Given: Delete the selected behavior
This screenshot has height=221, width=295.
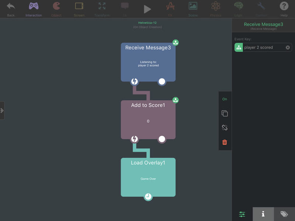Looking at the screenshot, I should [225, 142].
